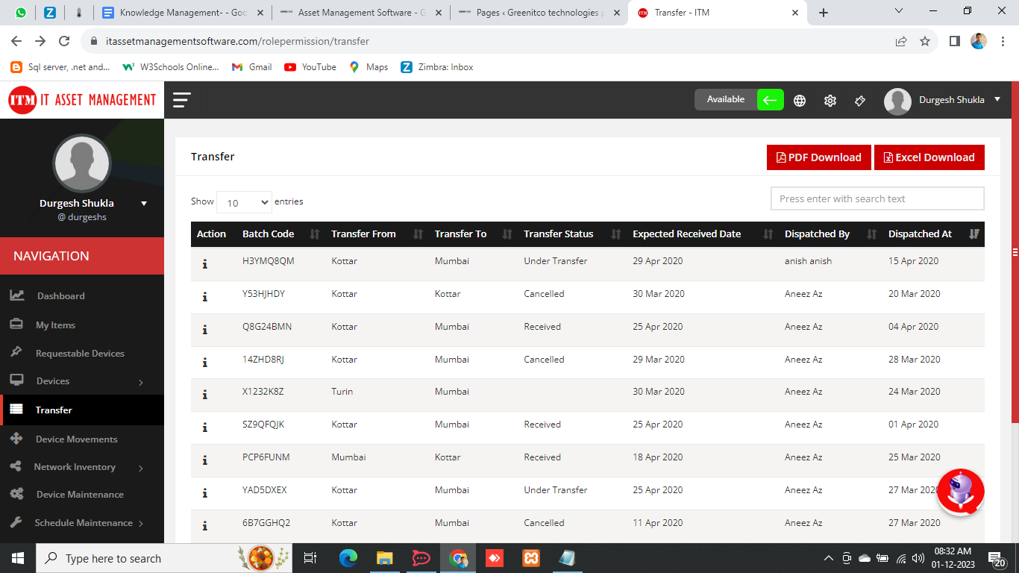Open the chatbot robot assistant

(961, 492)
